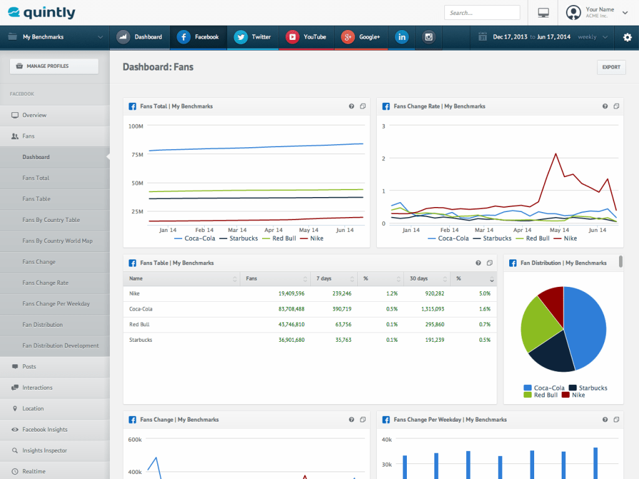Click the Manage Profiles button

[x=54, y=66]
